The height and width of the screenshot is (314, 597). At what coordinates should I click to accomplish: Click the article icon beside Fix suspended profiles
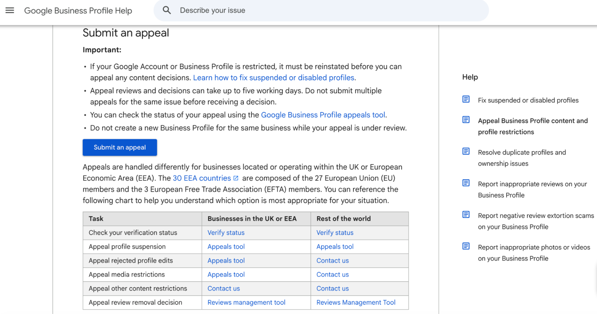[x=466, y=99]
